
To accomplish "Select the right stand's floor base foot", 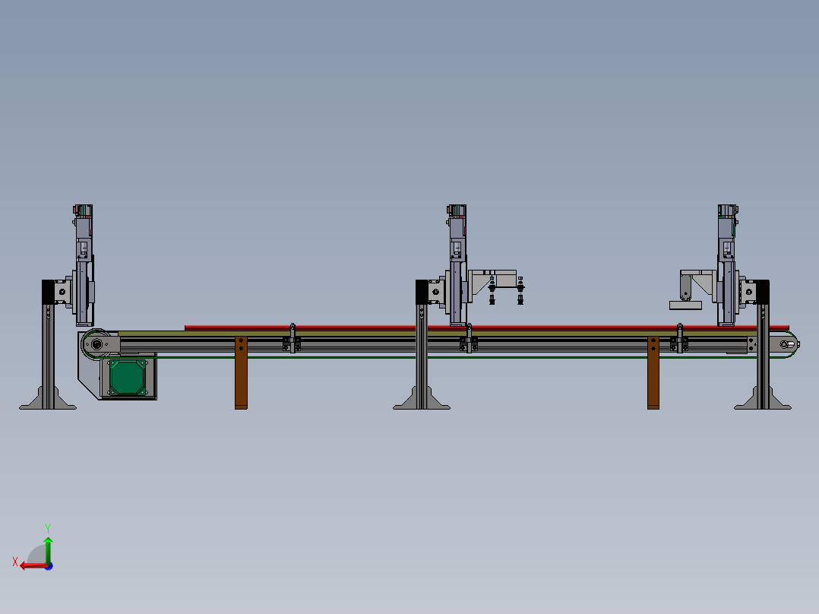I will click(x=763, y=398).
